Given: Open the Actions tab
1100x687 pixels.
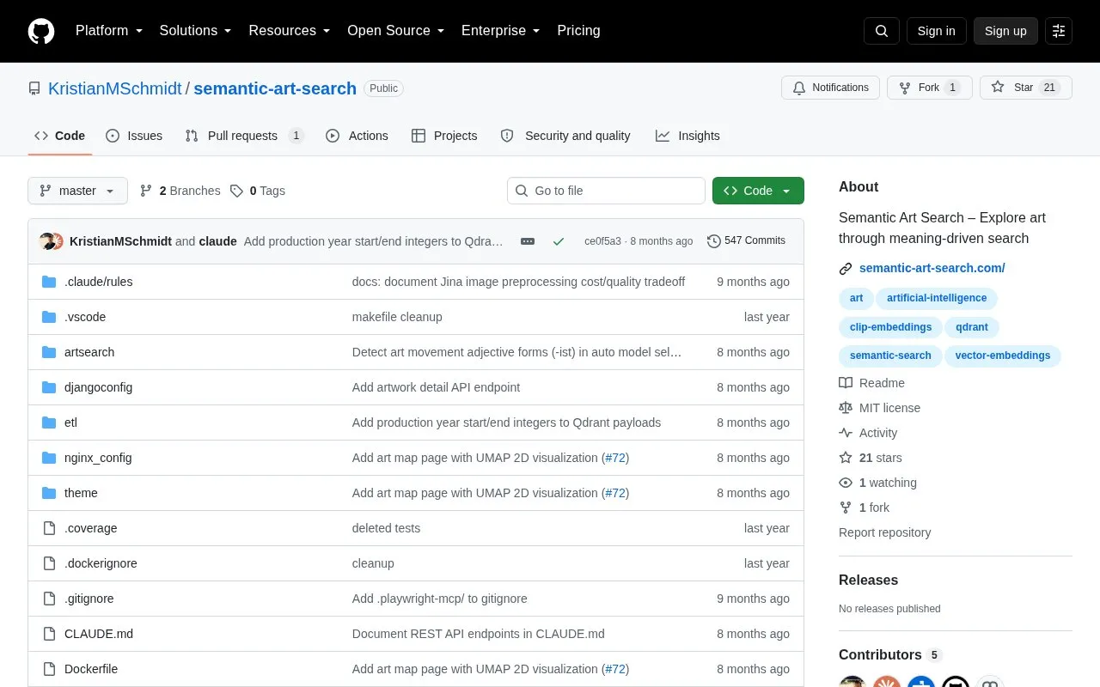Looking at the screenshot, I should [357, 136].
